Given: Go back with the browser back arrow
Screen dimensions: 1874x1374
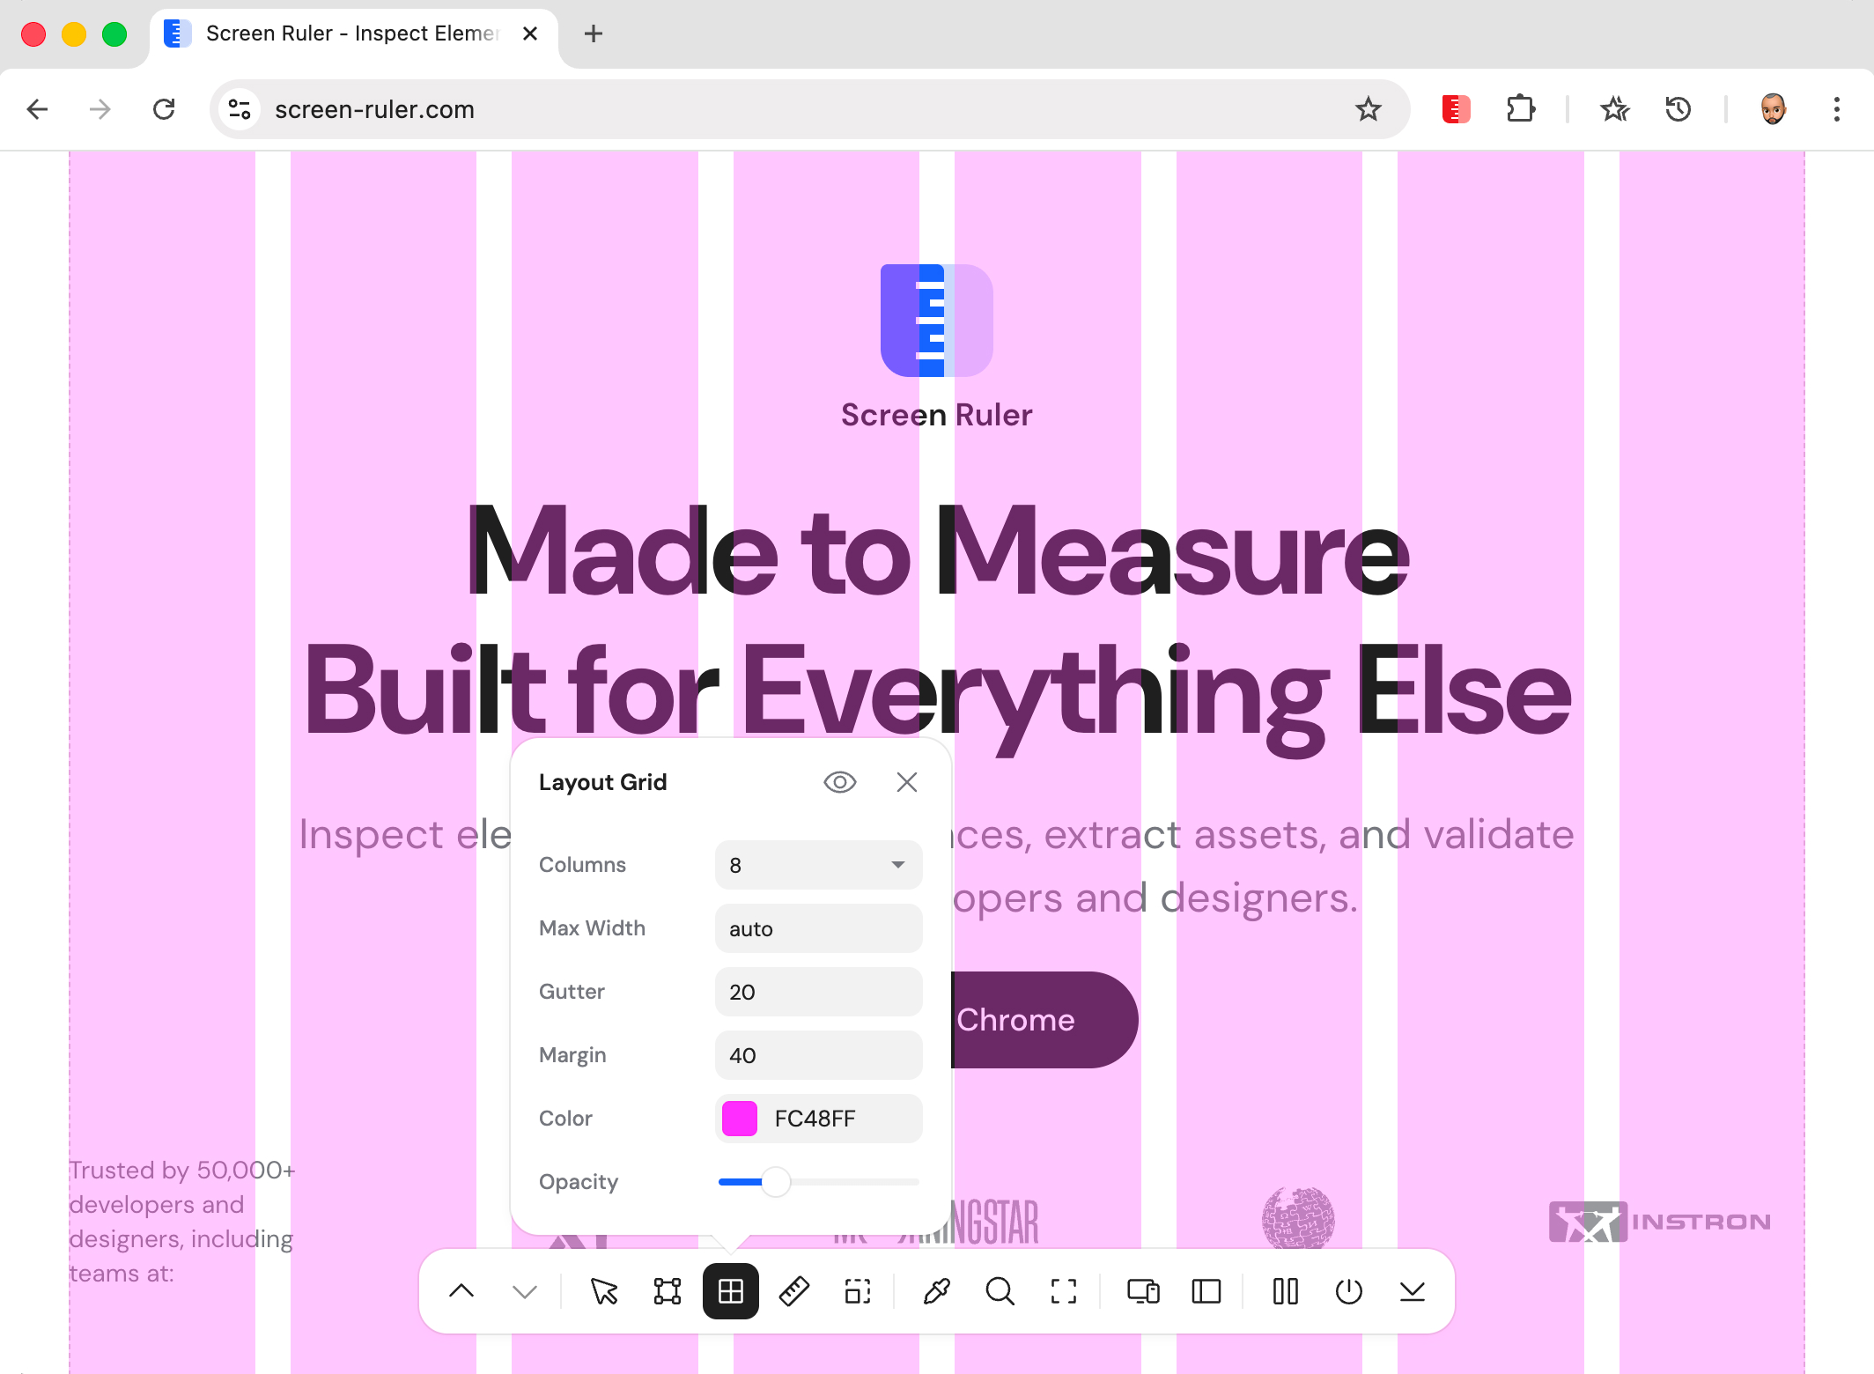Looking at the screenshot, I should [37, 109].
